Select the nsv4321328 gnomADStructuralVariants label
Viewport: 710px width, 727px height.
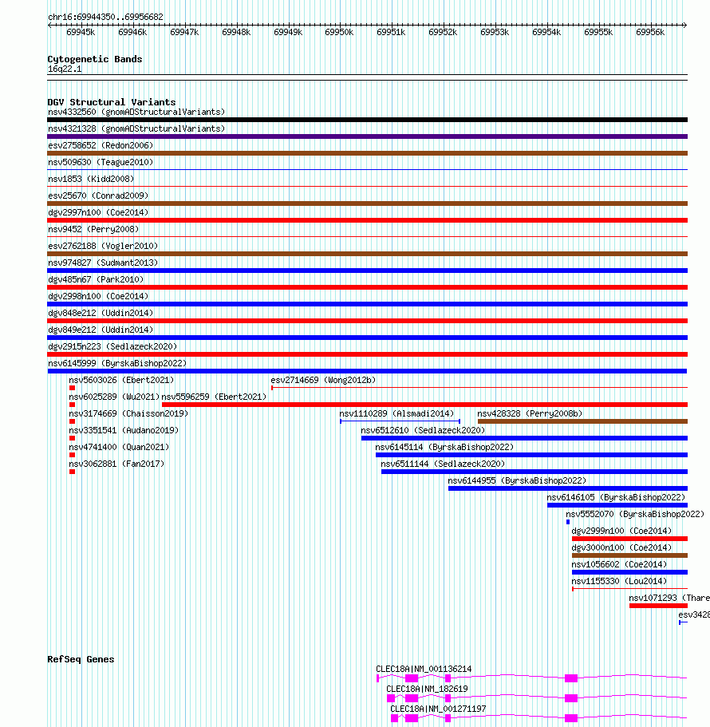point(136,128)
